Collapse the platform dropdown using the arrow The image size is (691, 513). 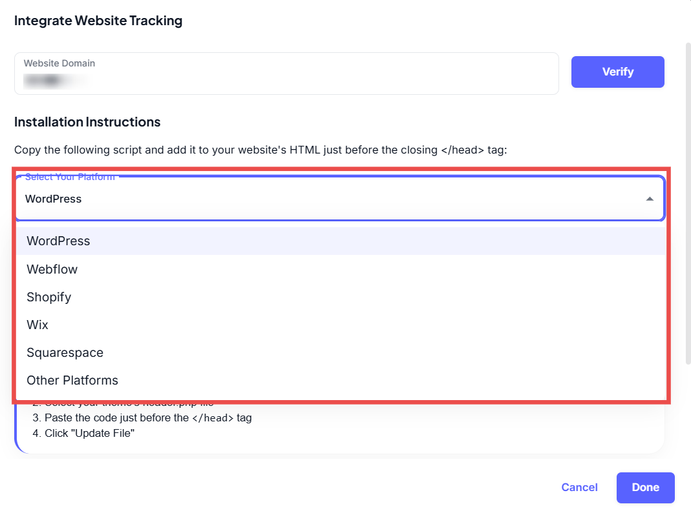[650, 199]
